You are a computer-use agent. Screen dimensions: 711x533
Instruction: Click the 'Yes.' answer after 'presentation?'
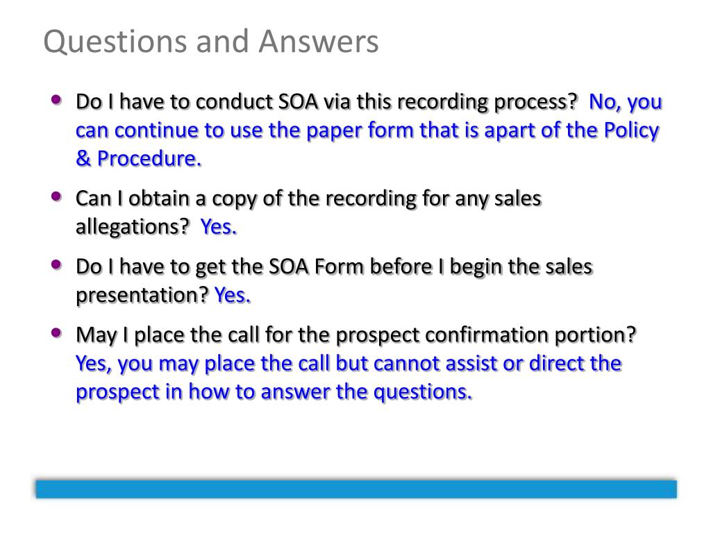[233, 295]
